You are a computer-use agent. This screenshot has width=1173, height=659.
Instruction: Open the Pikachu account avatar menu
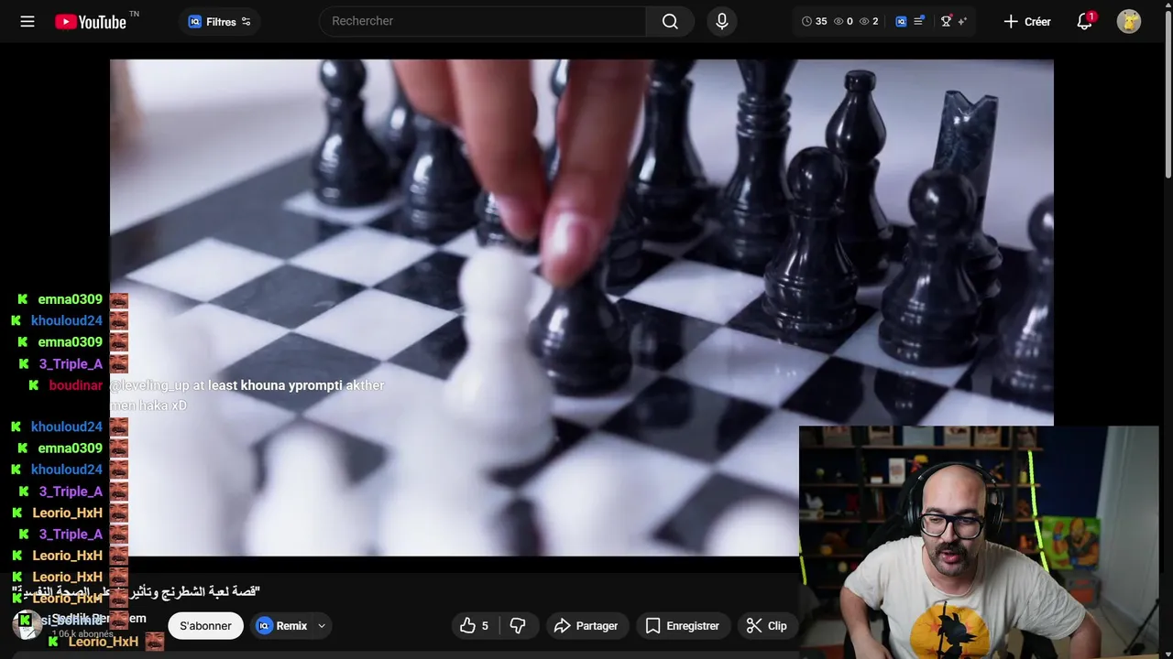click(1129, 21)
